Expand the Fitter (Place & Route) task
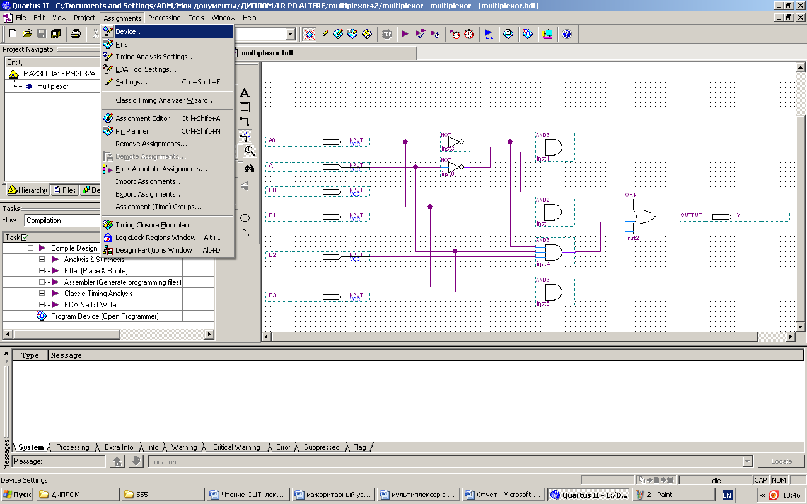Viewport: 807px width, 504px height. (x=42, y=271)
